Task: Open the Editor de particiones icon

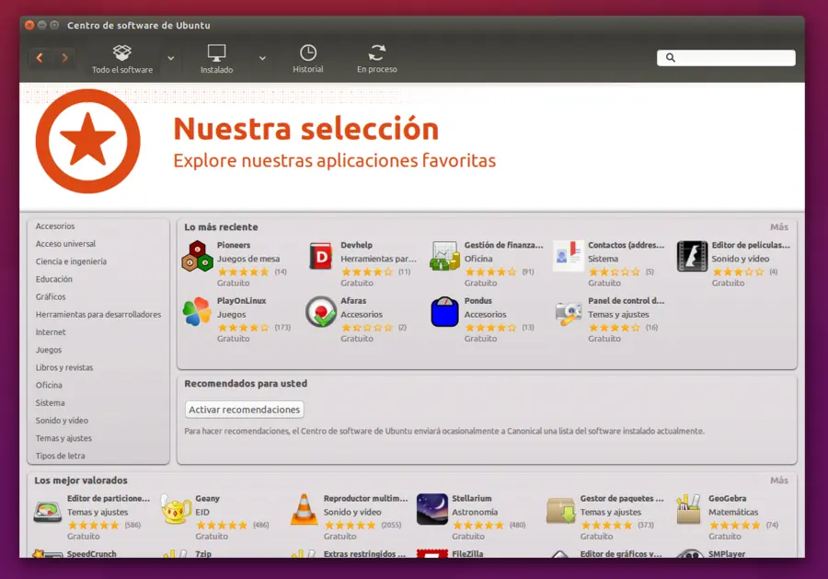Action: tap(48, 512)
